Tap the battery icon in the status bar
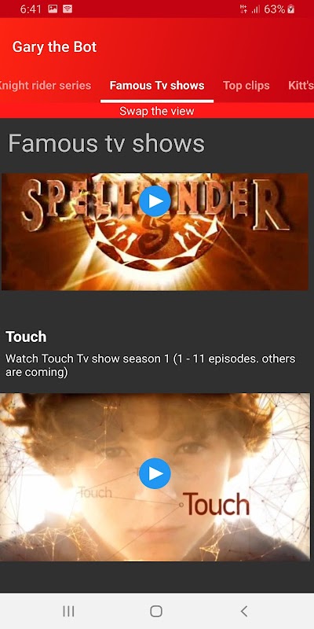The height and width of the screenshot is (629, 314). point(291,9)
